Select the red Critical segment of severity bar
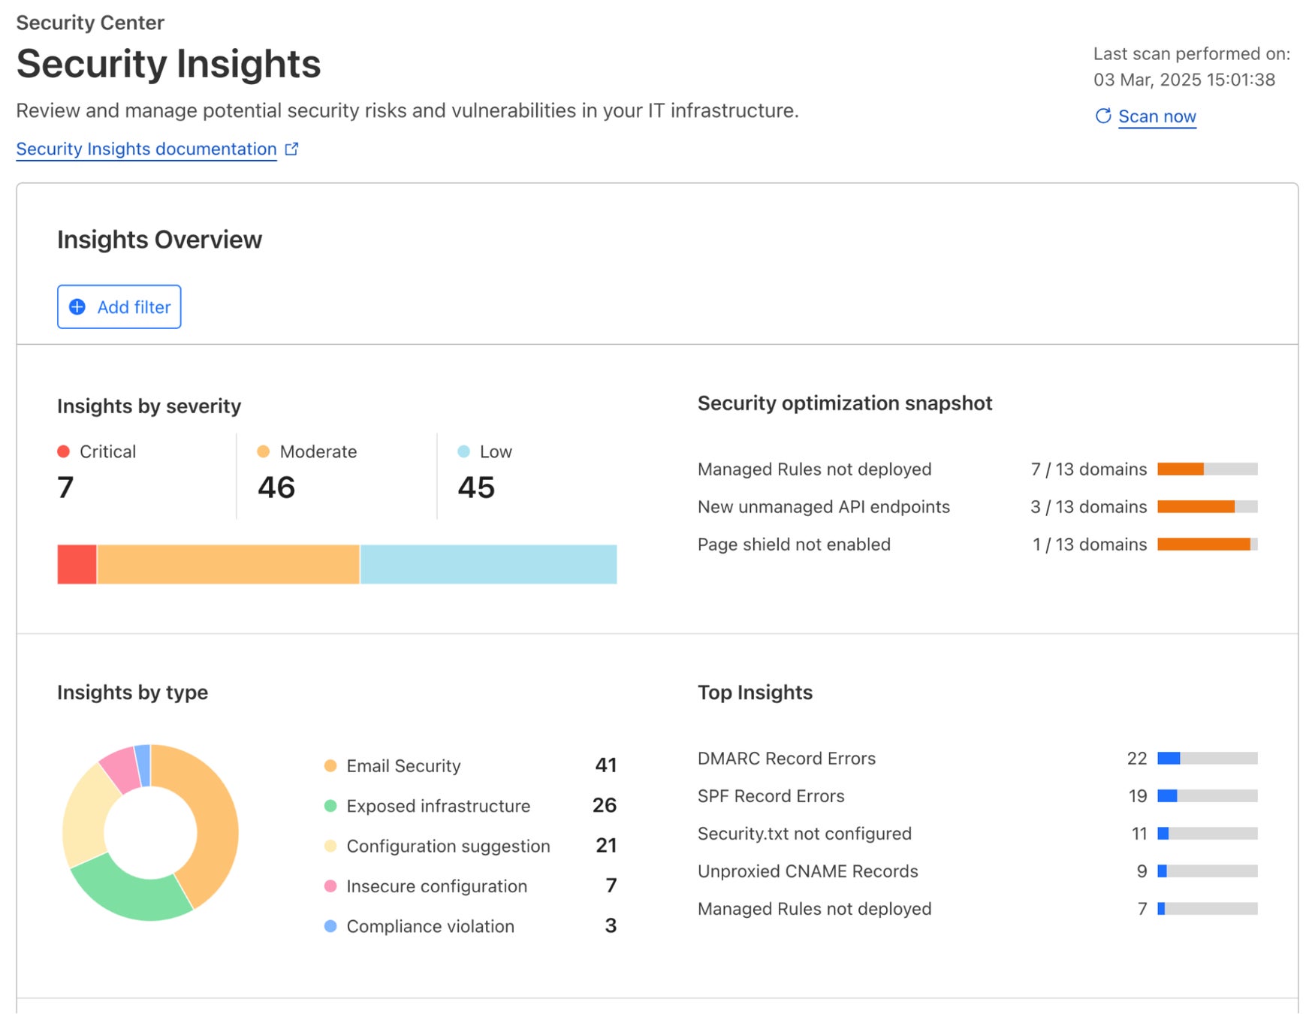Image resolution: width=1315 pixels, height=1014 pixels. pyautogui.click(x=77, y=564)
